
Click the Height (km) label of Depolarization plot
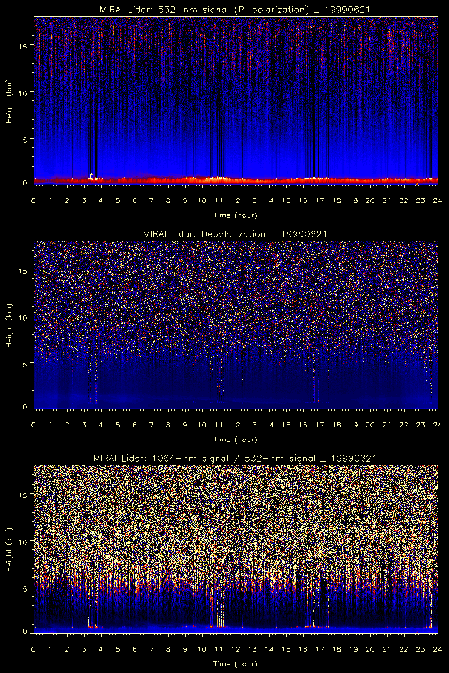pos(10,325)
